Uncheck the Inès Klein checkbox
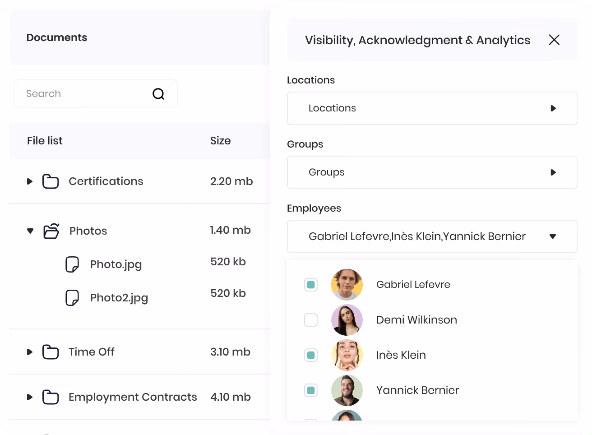This screenshot has width=592, height=435. pos(311,355)
